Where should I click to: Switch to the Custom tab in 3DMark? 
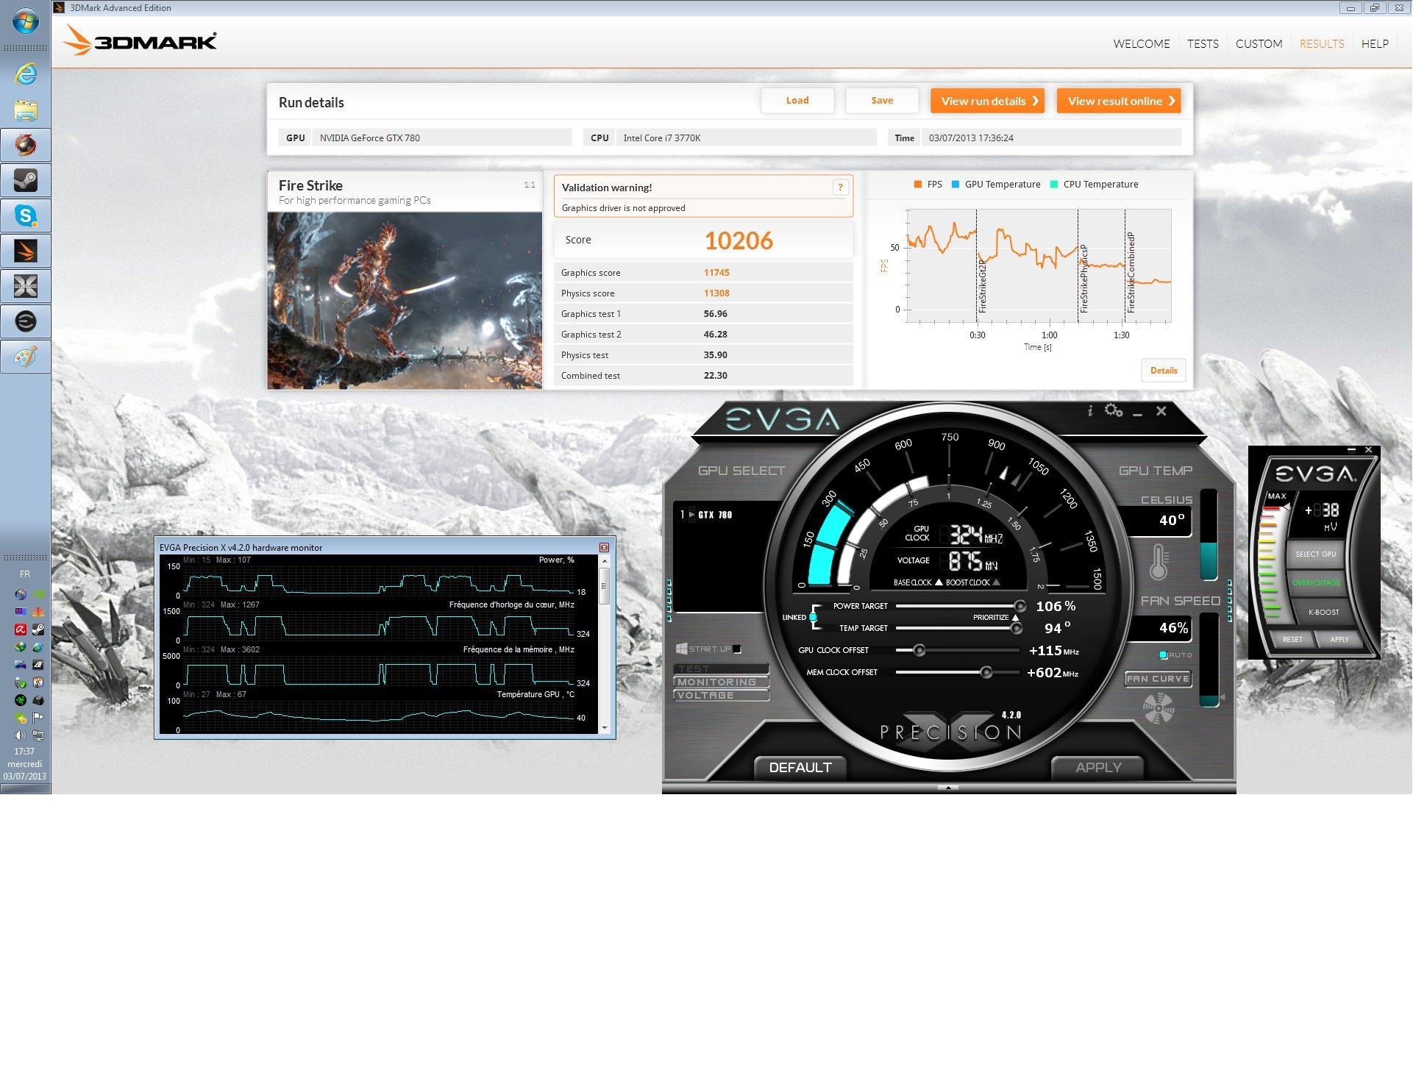click(x=1259, y=43)
